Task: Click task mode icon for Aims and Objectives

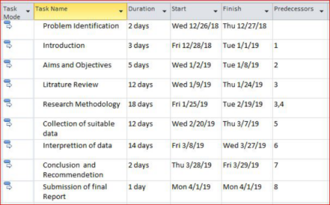Action: tap(8, 64)
